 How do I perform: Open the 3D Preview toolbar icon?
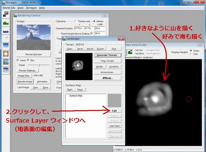point(6,62)
